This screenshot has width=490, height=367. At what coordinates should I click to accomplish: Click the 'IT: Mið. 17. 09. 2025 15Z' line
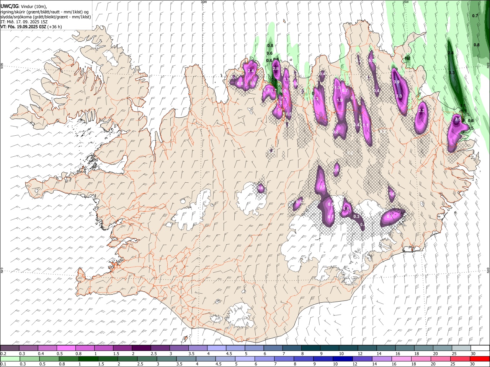pos(24,22)
